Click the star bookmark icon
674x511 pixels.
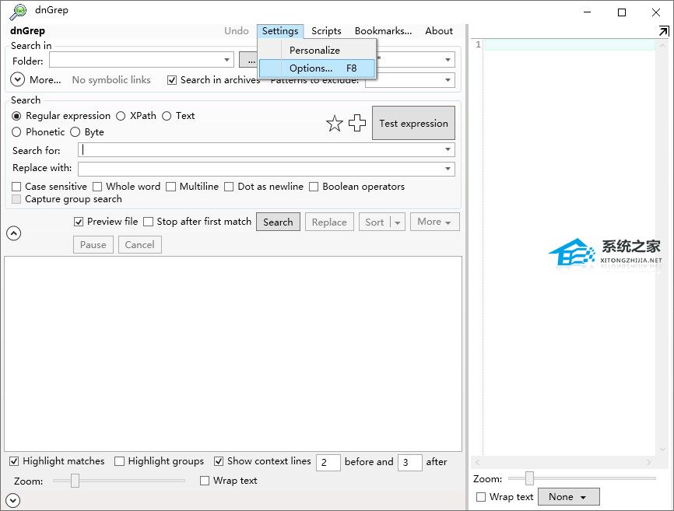[335, 124]
